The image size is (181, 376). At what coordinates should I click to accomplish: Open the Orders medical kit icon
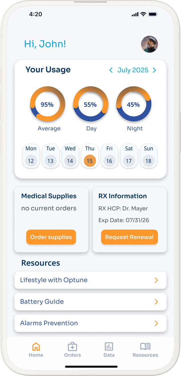72,346
